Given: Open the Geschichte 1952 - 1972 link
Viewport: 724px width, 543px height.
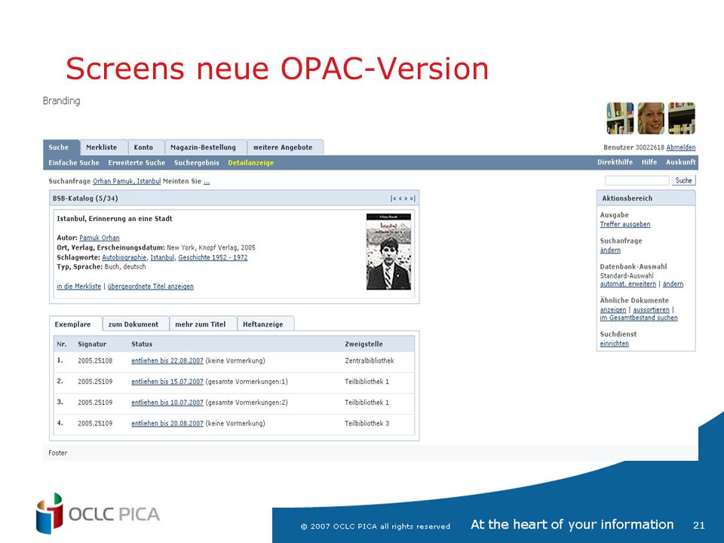Looking at the screenshot, I should (213, 257).
